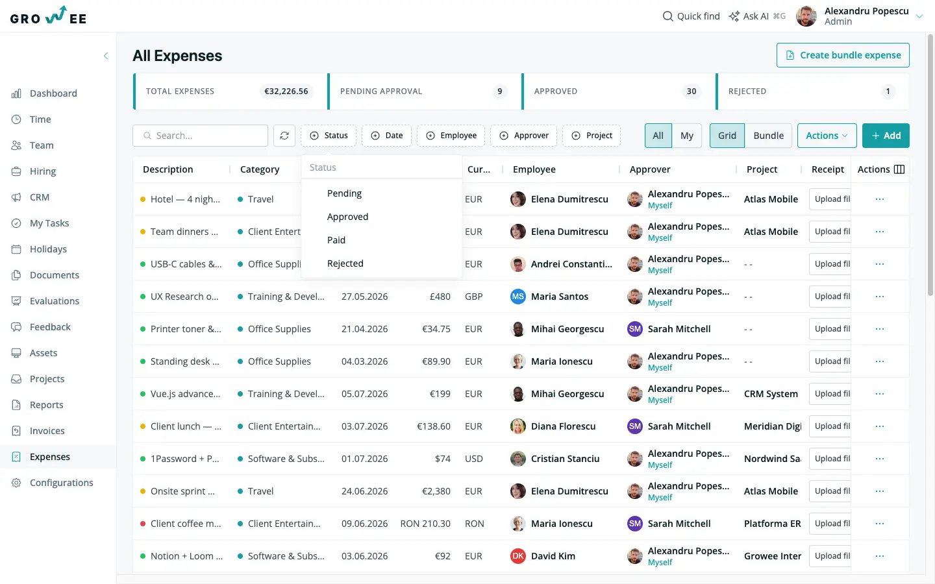Click Create bundle expense button
The height and width of the screenshot is (584, 935).
tap(843, 55)
